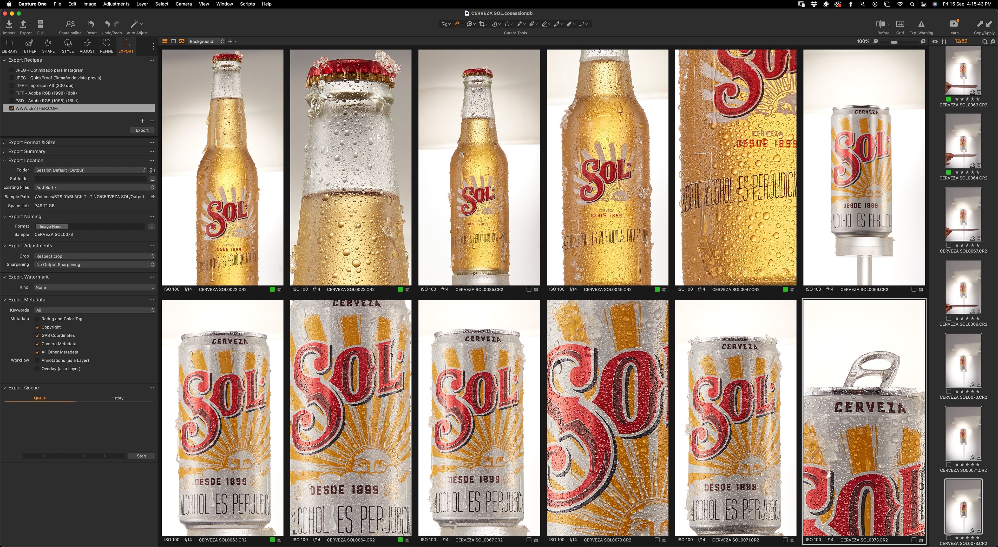Image resolution: width=998 pixels, height=547 pixels.
Task: Select the Zoom (loupe) cursor tool
Action: pyautogui.click(x=470, y=24)
